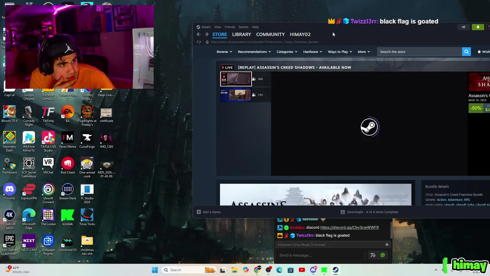This screenshot has width=490, height=276.
Task: Click the Action genre link
Action: [442, 200]
